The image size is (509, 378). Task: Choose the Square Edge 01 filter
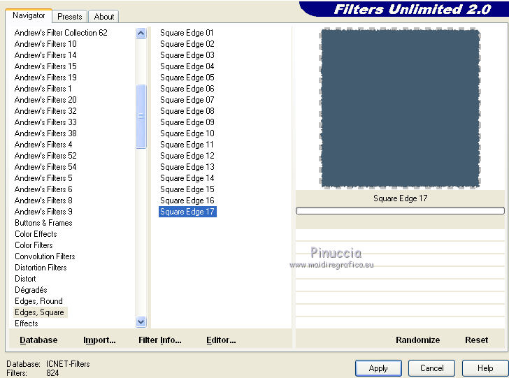click(x=187, y=33)
